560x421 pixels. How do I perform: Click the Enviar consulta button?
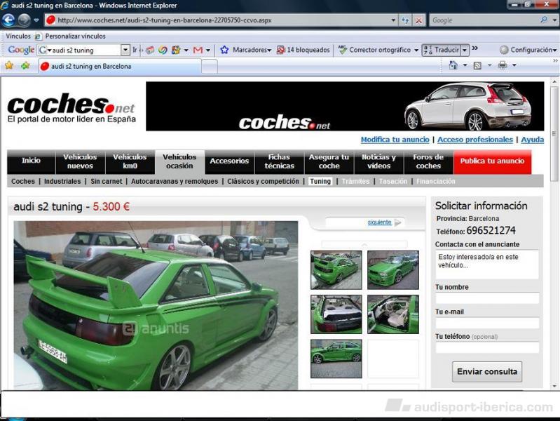pos(487,372)
